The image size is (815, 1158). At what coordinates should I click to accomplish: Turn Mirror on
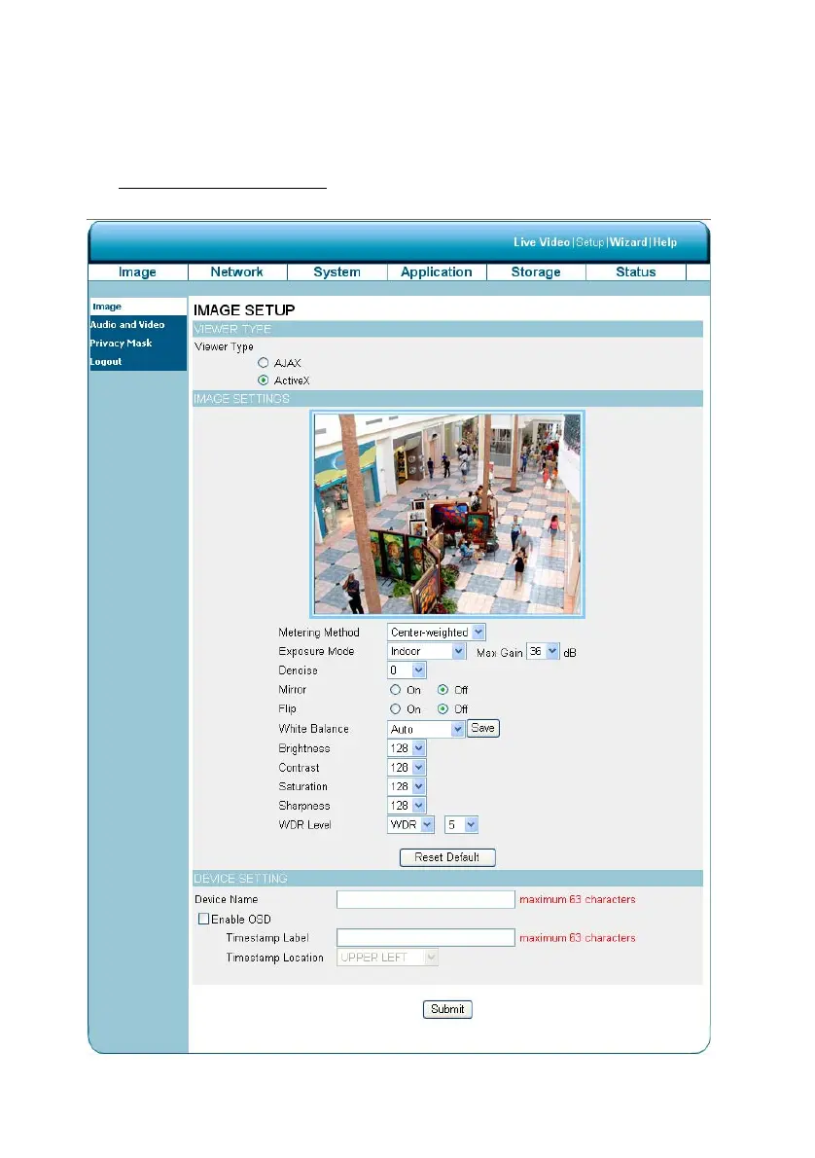395,690
